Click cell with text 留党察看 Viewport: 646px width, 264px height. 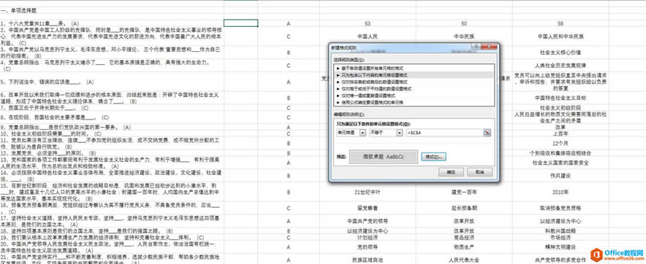point(368,208)
